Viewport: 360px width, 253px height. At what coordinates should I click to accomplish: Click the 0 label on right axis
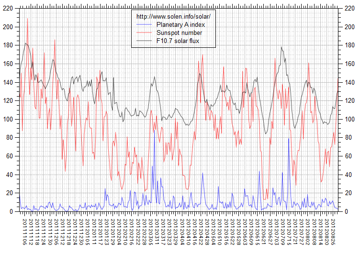click(x=347, y=212)
